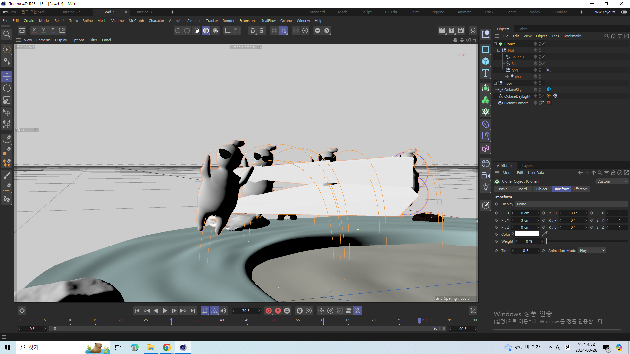Collapse the Cloner tree node
This screenshot has width=630, height=354.
[x=495, y=44]
